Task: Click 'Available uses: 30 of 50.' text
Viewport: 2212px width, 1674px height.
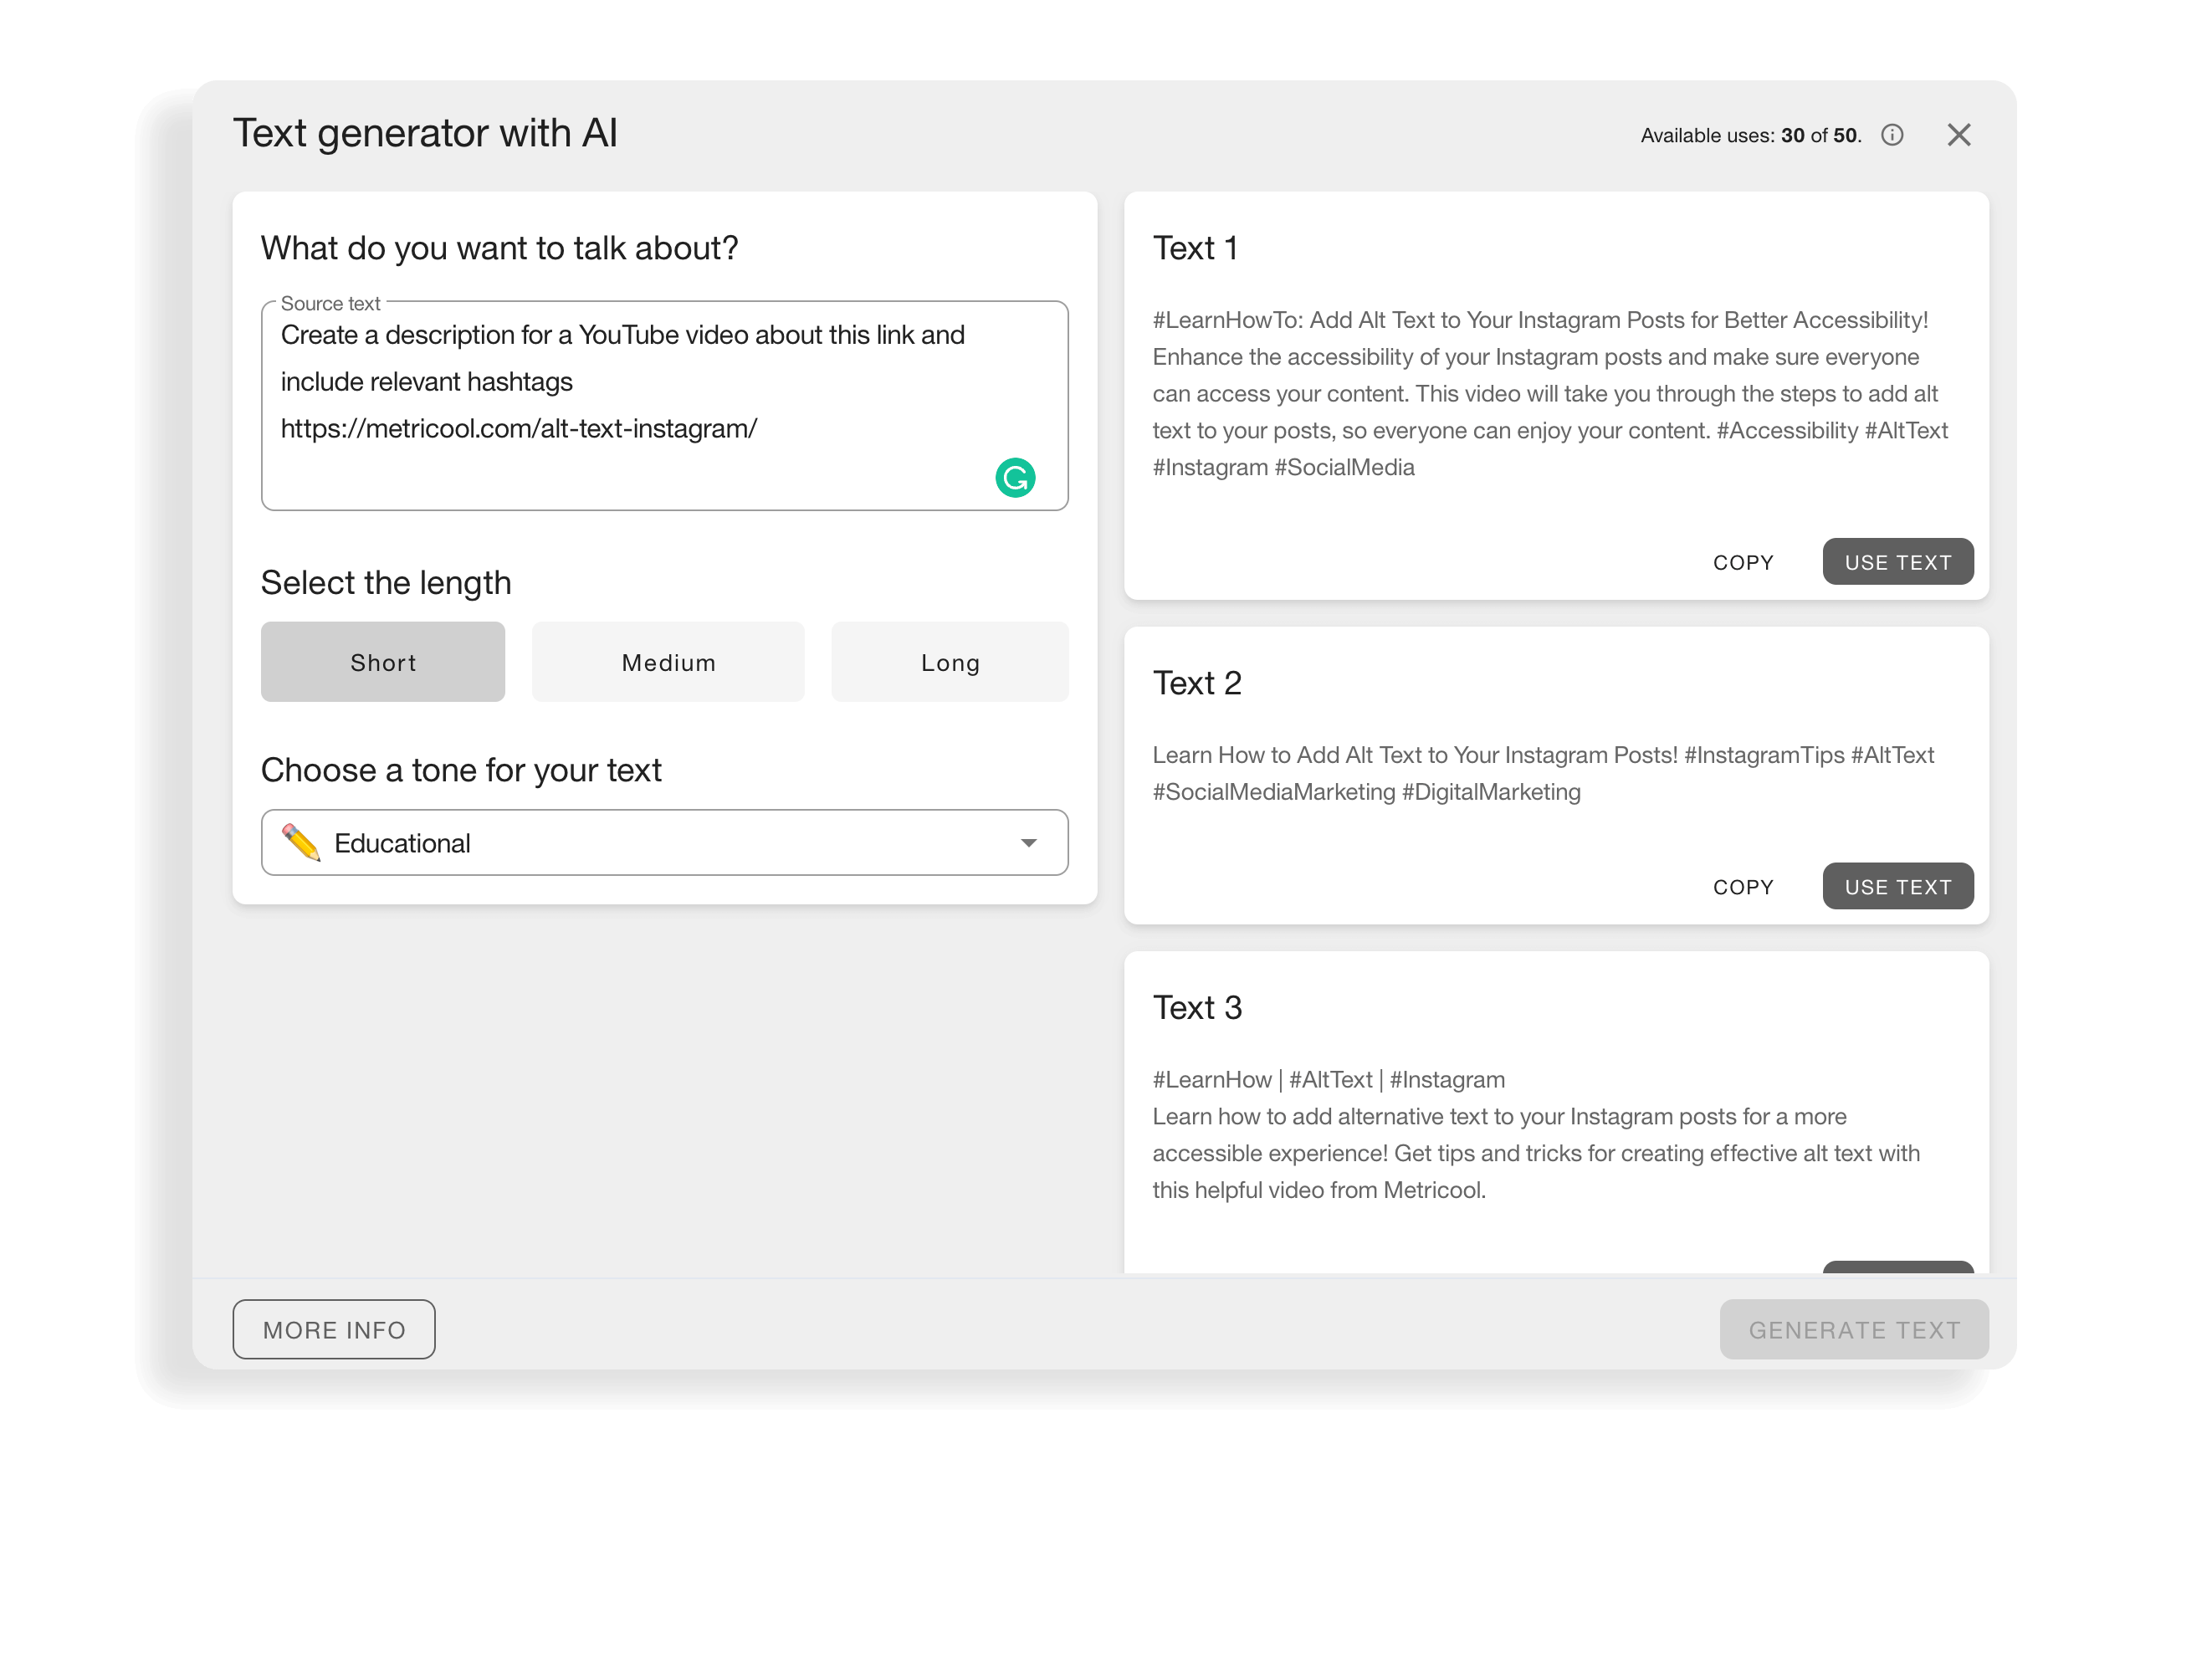Action: click(1751, 136)
